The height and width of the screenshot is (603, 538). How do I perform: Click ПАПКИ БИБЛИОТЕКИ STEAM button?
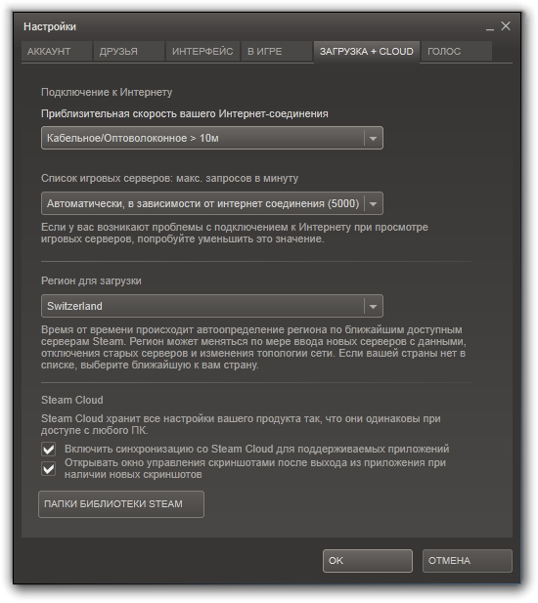coord(121,504)
